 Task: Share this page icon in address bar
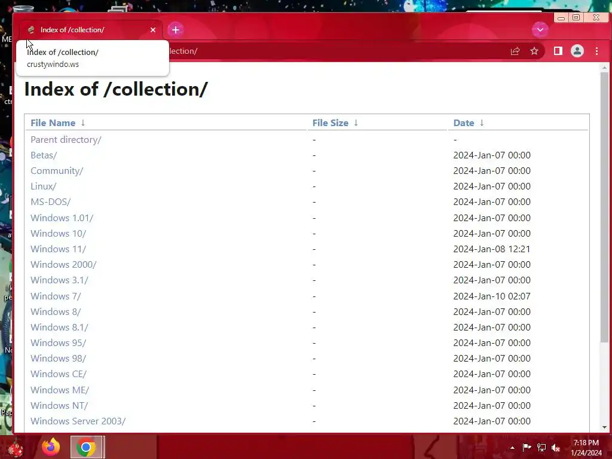[x=515, y=51]
